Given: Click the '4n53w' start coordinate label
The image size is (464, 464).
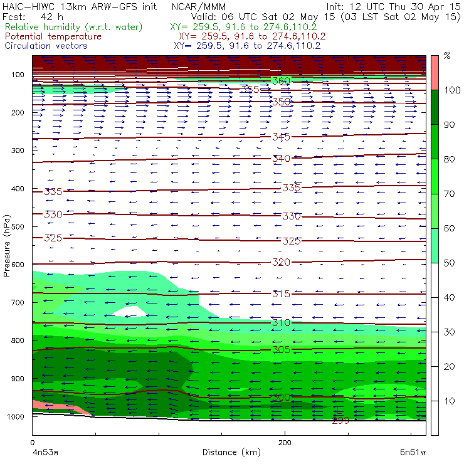Looking at the screenshot, I should (45, 453).
